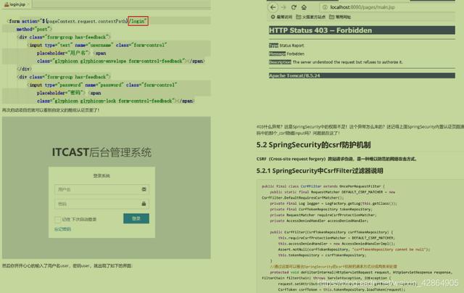Image resolution: width=464 pixels, height=293 pixels.
Task: Go to the browser home icon
Action: (304, 7)
